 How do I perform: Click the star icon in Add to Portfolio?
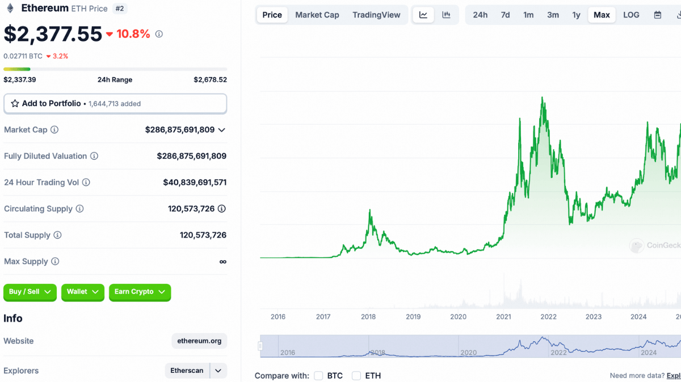tap(15, 104)
